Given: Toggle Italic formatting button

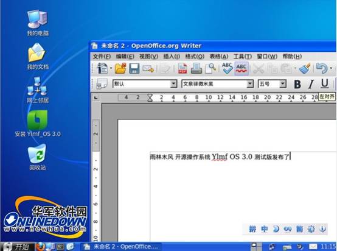Looking at the screenshot, I should click(x=311, y=84).
